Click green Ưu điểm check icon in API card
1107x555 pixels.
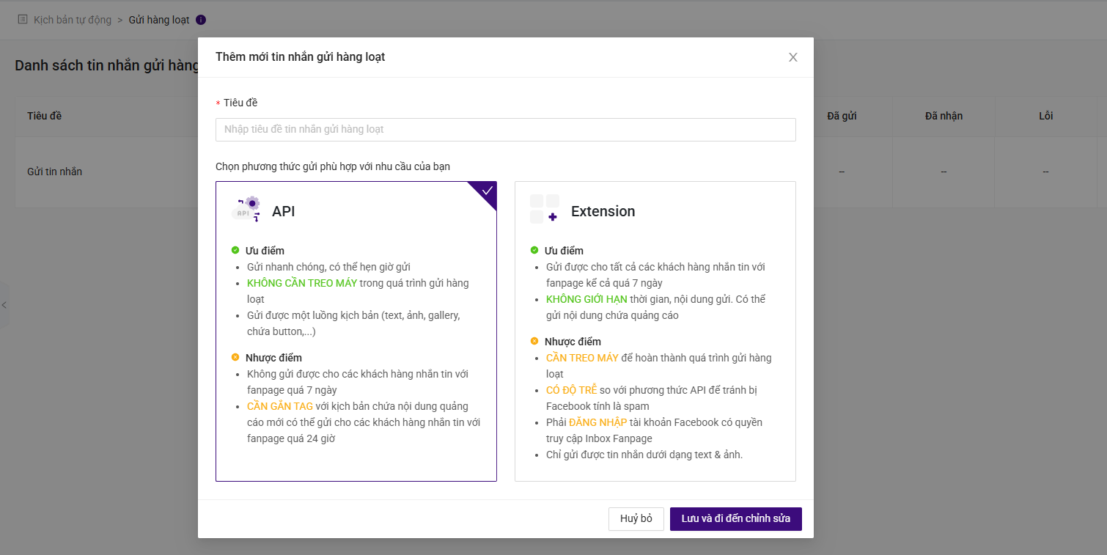pos(235,251)
